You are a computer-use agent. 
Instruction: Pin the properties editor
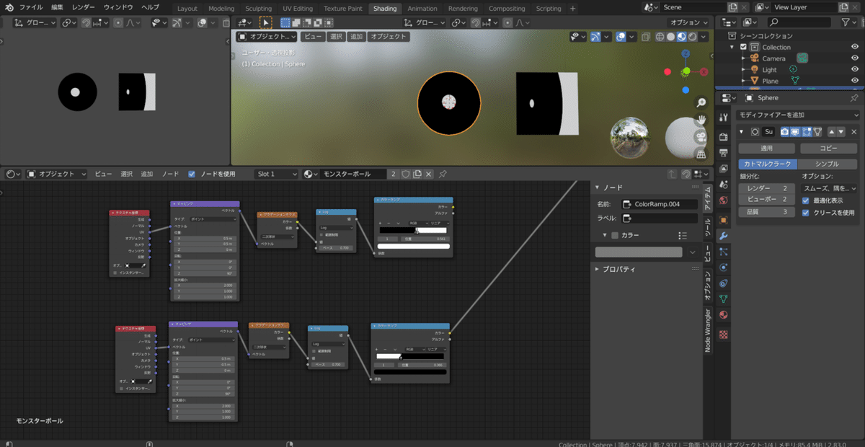click(855, 97)
